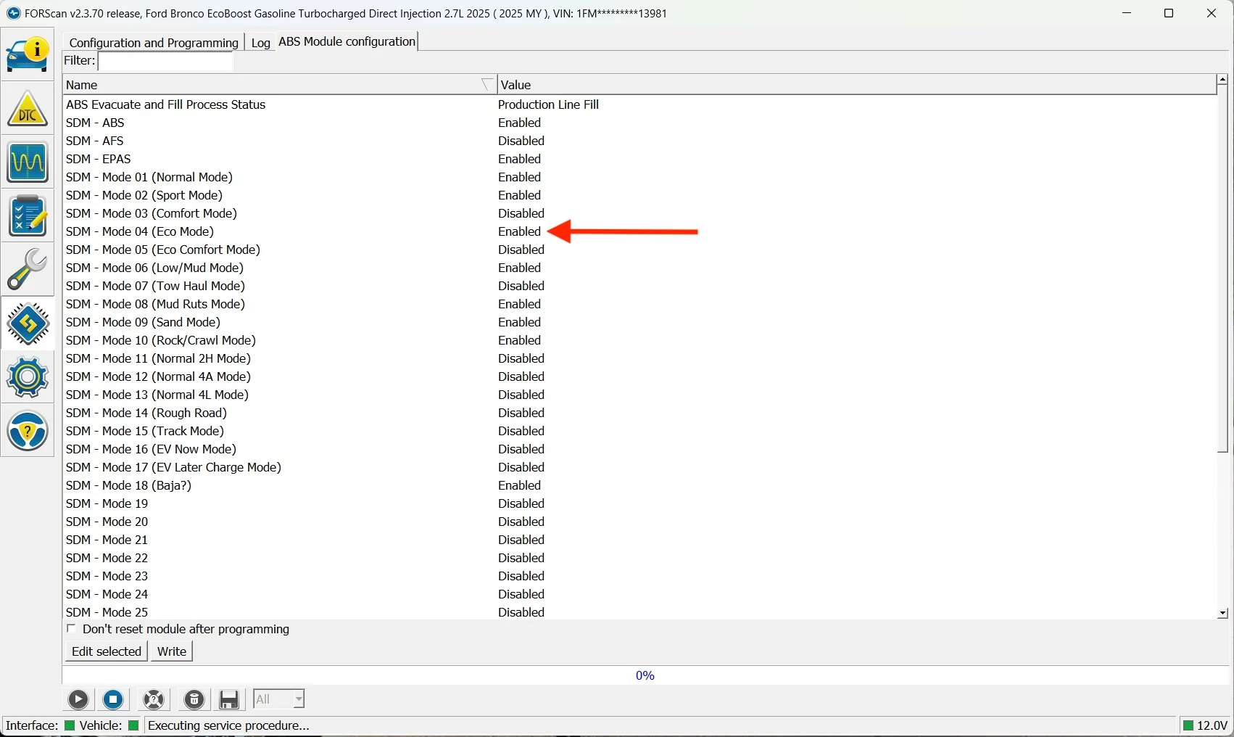Open the Service procedures wrench section
1234x737 pixels.
(28, 269)
